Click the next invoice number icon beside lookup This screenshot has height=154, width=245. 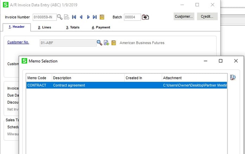67,17
